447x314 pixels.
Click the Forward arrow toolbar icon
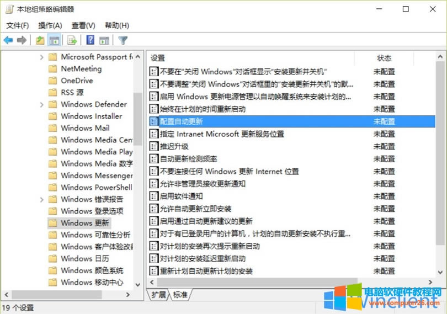click(22, 40)
